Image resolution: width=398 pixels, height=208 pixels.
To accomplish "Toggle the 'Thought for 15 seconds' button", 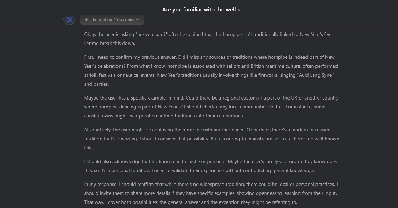I will tap(112, 20).
